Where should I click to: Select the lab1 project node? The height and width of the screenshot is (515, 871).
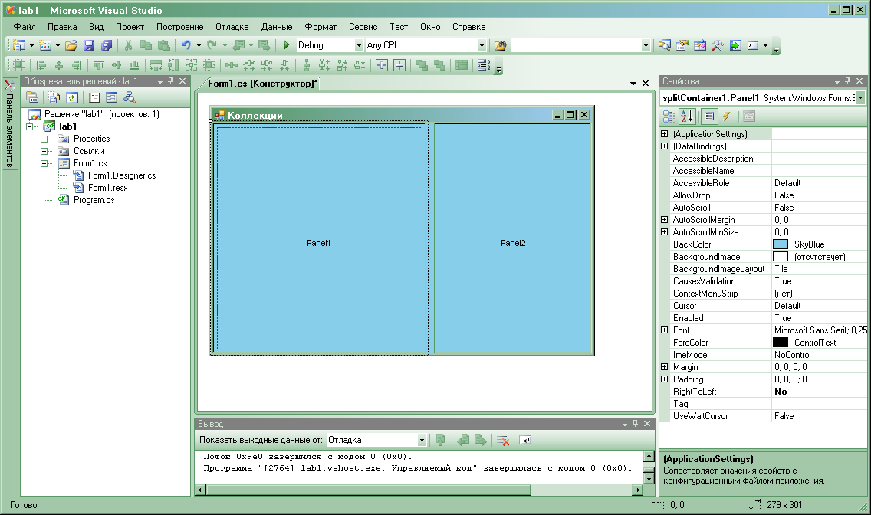pos(67,126)
